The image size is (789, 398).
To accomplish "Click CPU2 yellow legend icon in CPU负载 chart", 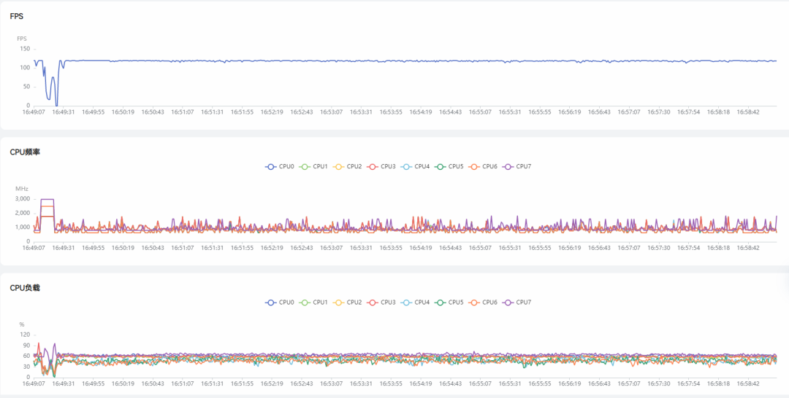I will (x=339, y=302).
